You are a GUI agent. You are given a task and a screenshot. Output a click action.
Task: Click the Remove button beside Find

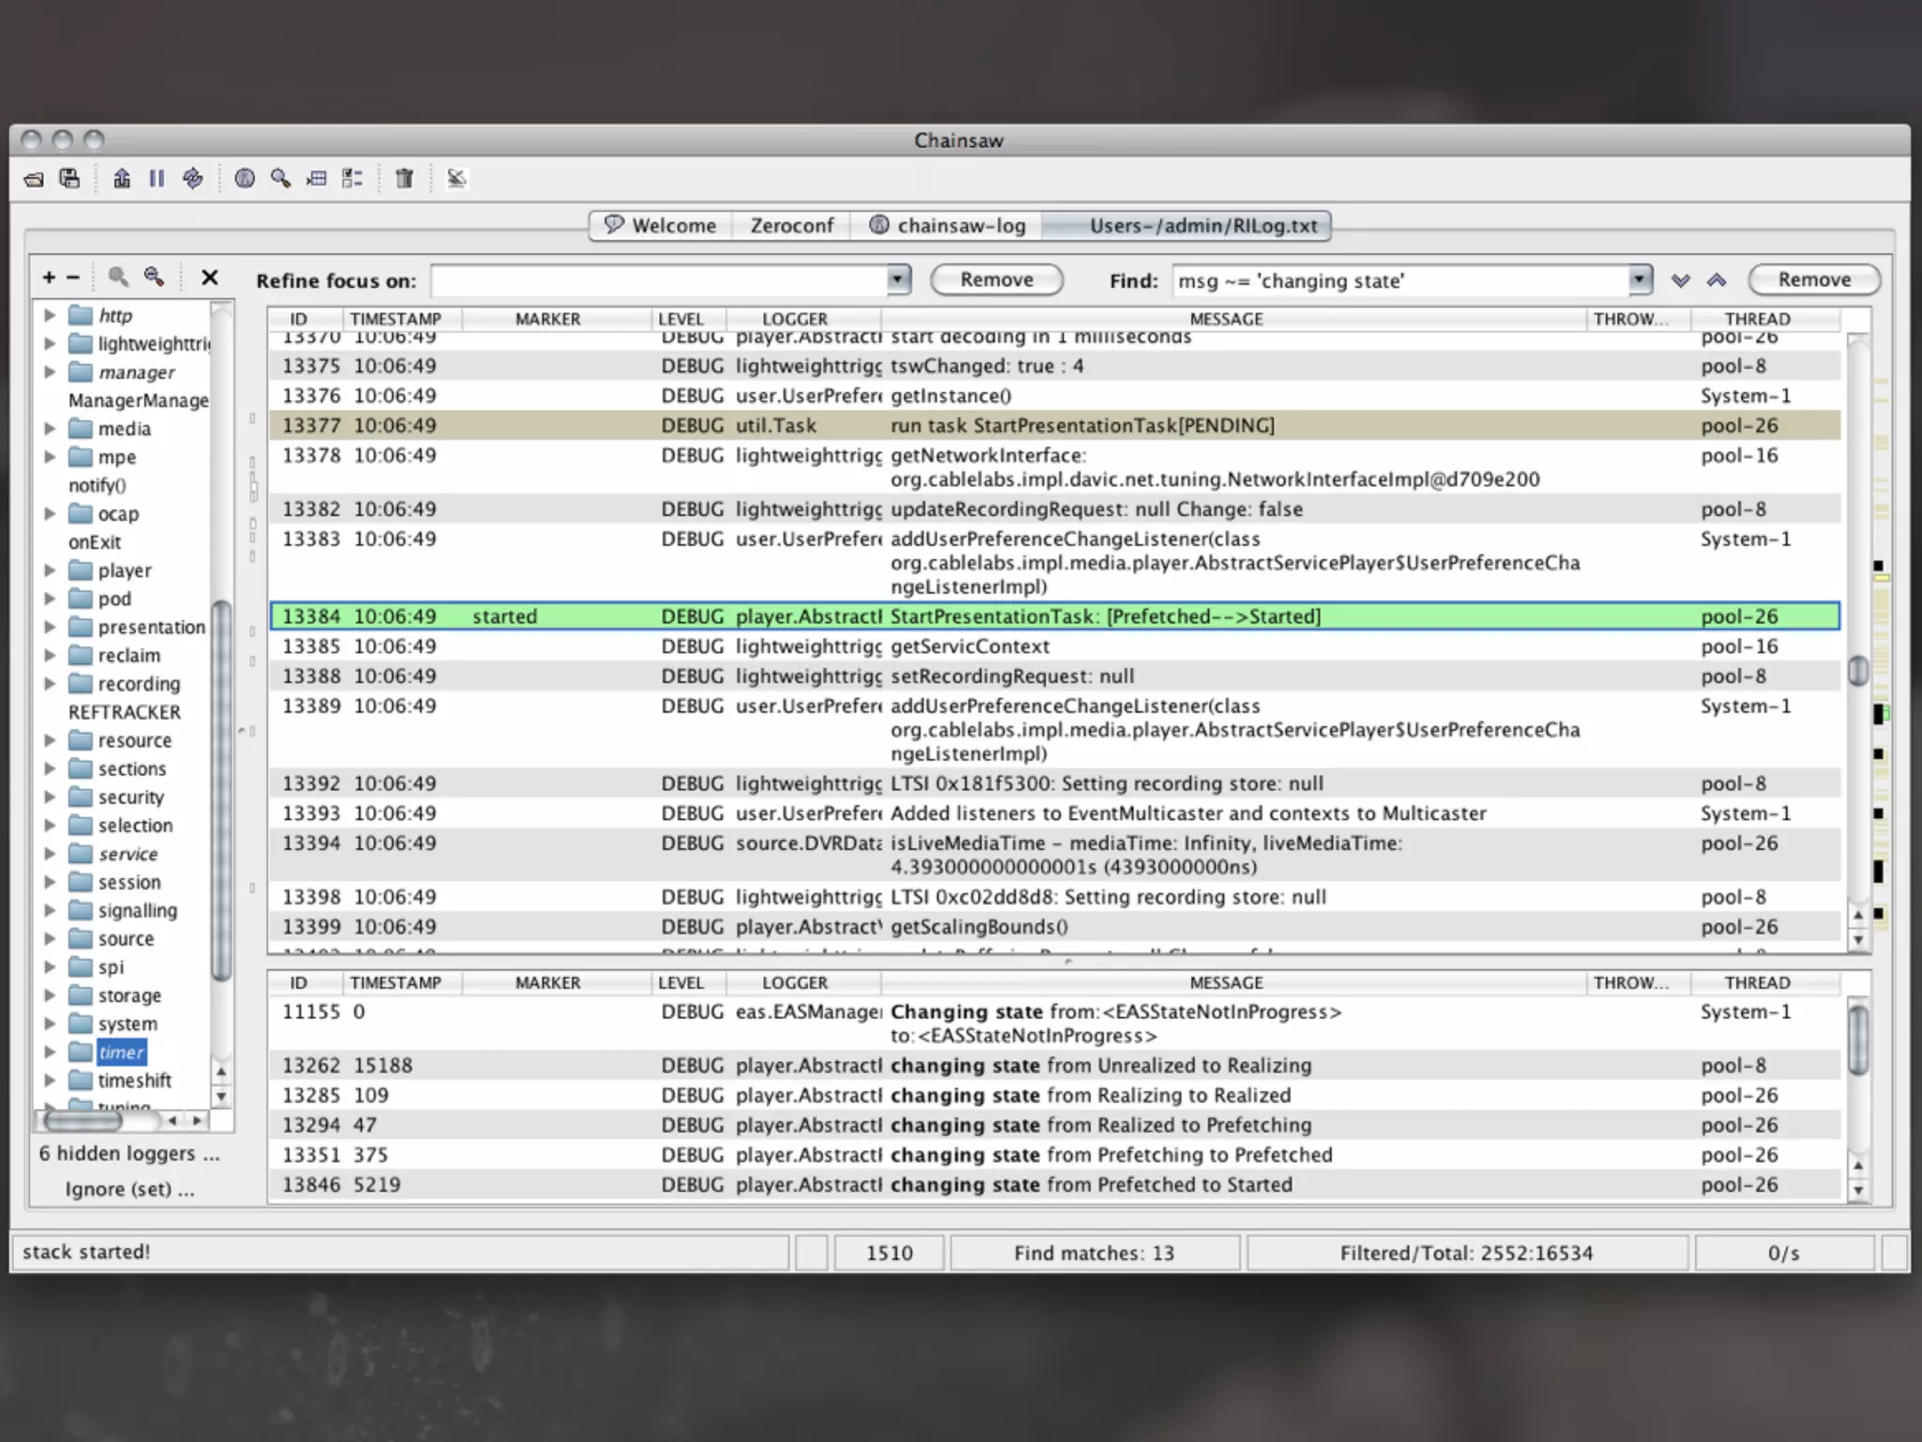coord(1813,280)
